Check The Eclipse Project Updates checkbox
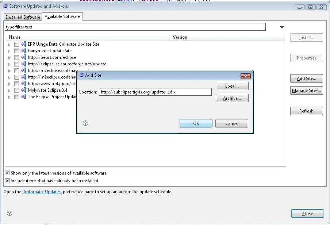This screenshot has height=225, width=330. click(17, 97)
